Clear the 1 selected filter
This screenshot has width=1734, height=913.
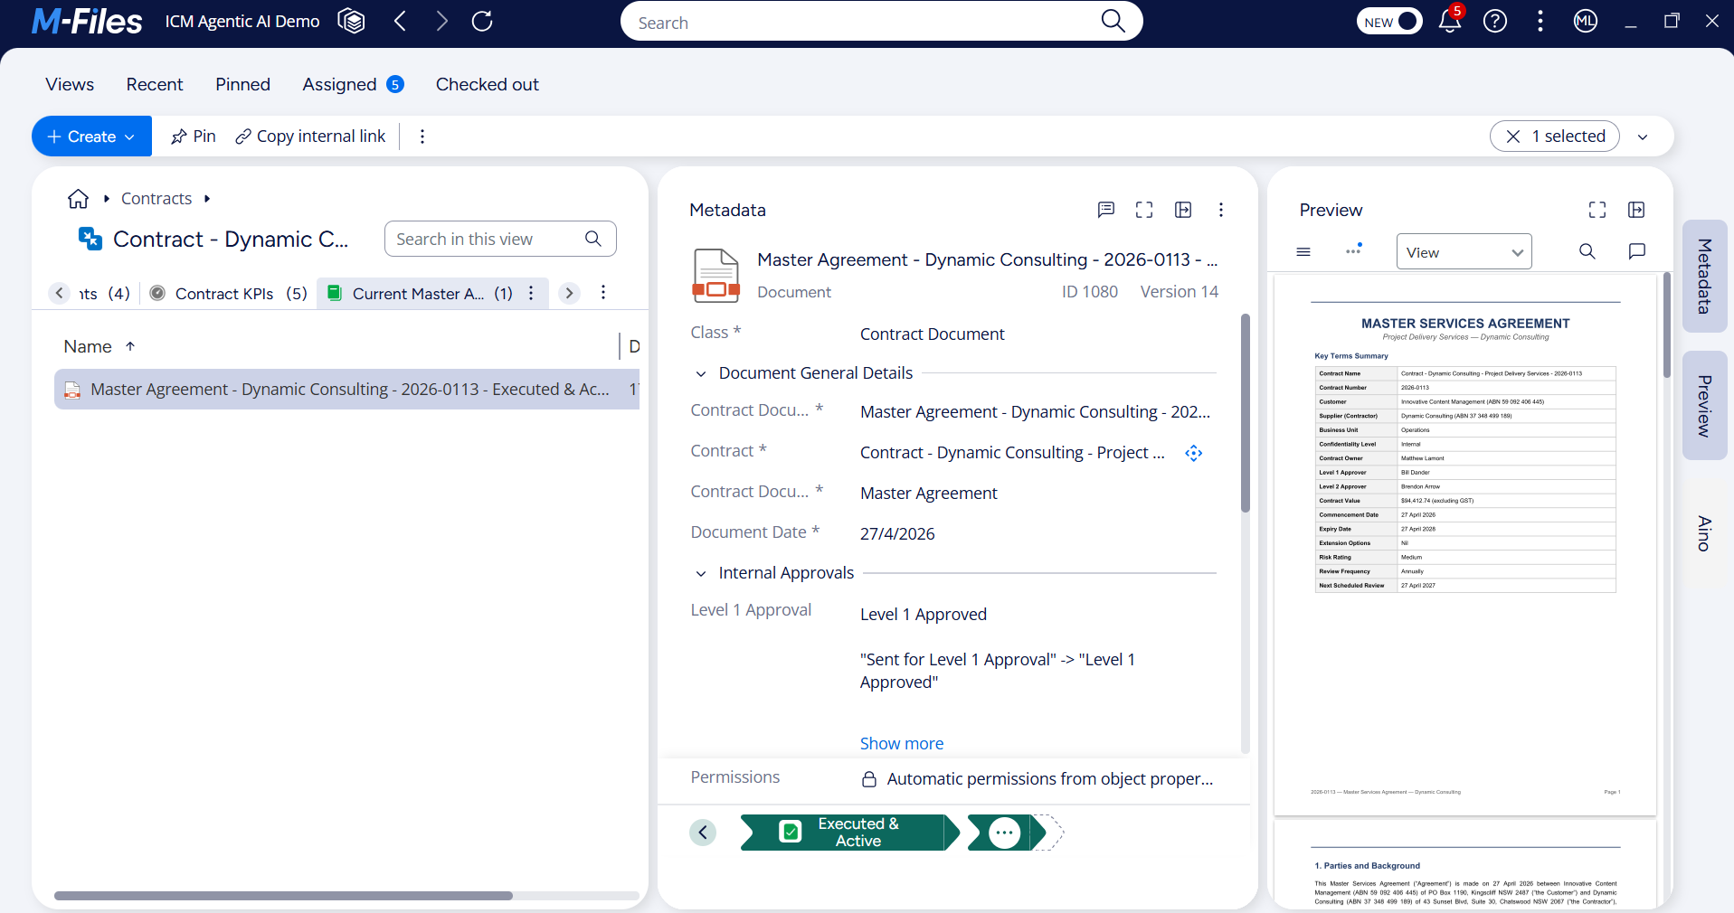click(x=1513, y=136)
